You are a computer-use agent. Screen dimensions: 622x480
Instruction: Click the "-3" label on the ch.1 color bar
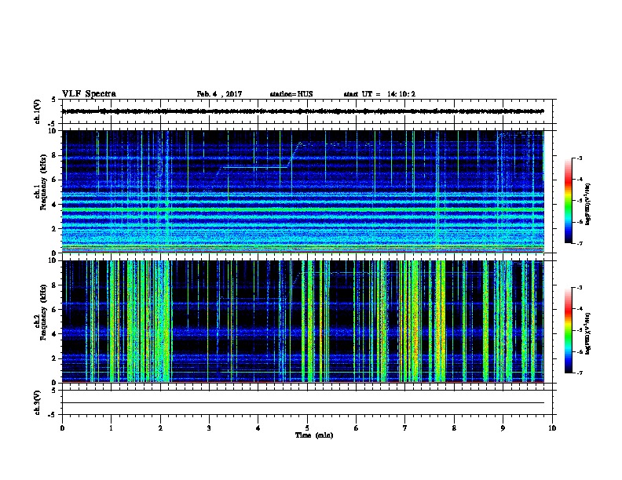tap(580, 158)
